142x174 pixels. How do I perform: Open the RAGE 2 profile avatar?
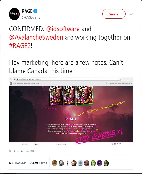pos(14,14)
